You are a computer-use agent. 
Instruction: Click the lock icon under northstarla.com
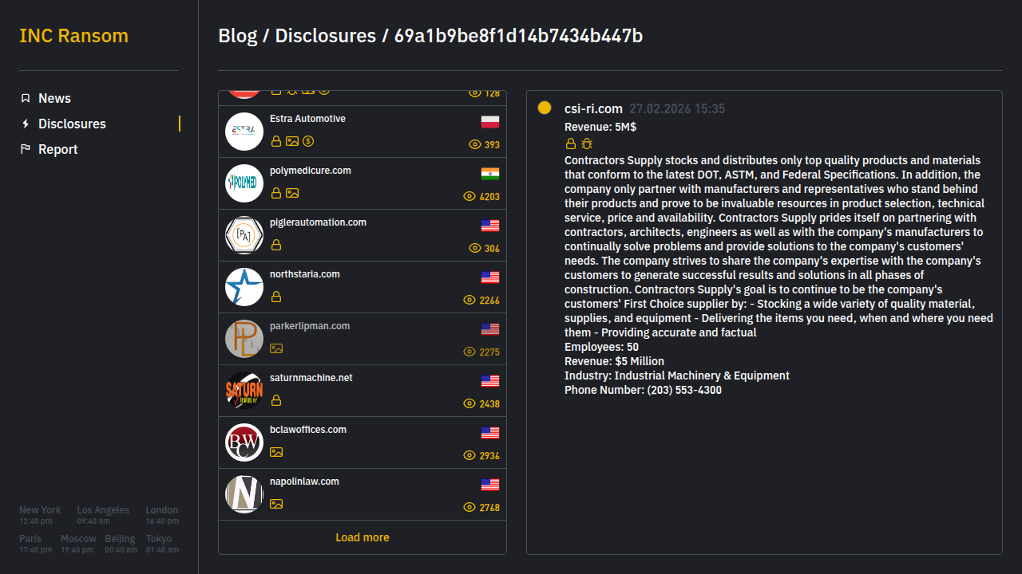coord(276,297)
